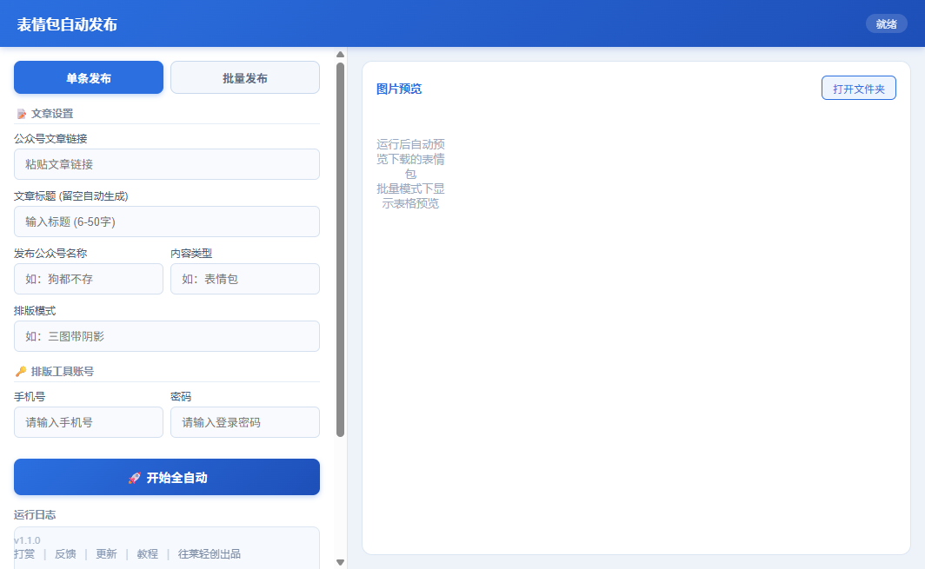Click the rocket icon on 开始全自动

point(135,478)
